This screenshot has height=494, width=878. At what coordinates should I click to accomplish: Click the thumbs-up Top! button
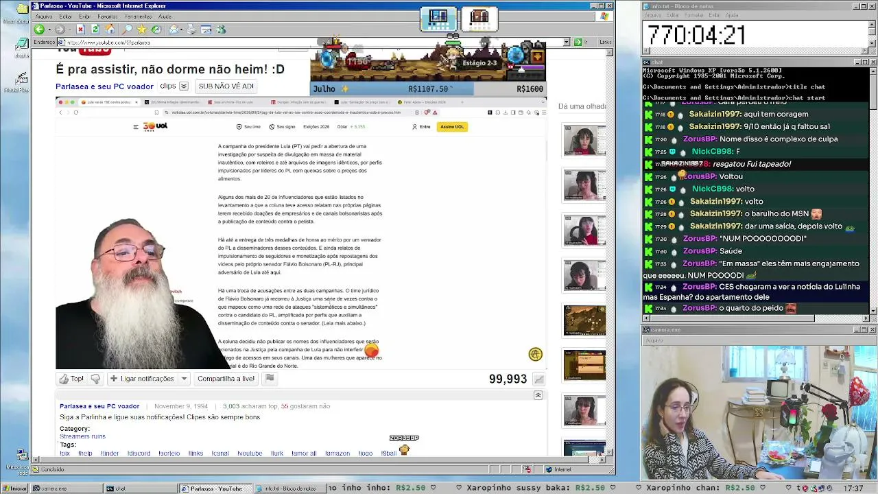tap(71, 379)
